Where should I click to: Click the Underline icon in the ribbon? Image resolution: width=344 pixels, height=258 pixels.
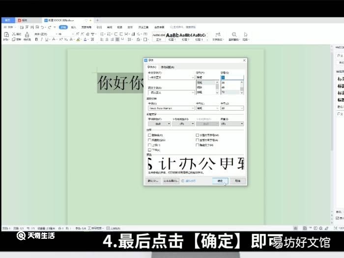(x=47, y=39)
